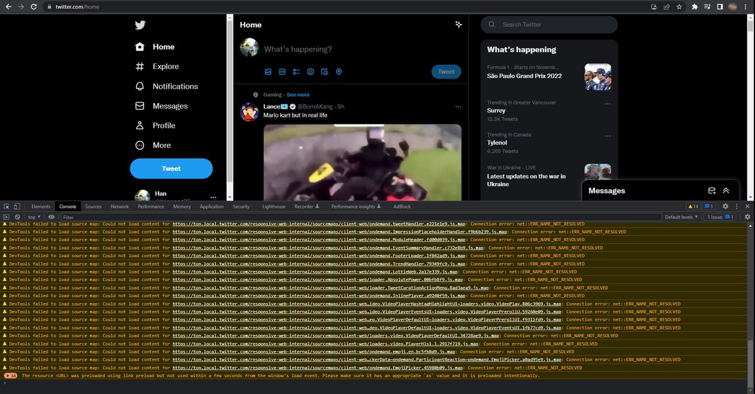Open the top context dropdown

tap(34, 217)
